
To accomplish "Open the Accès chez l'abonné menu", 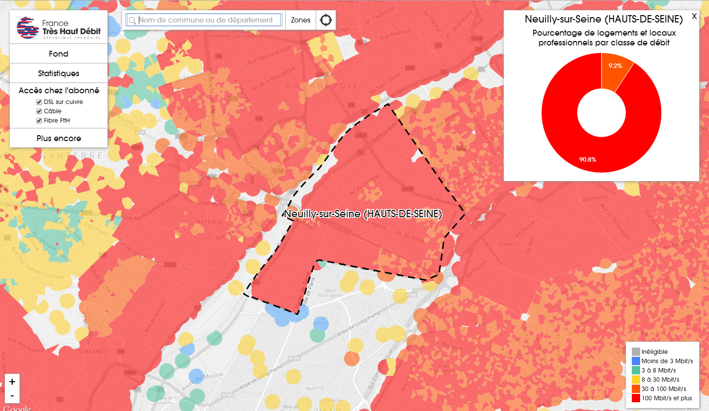I will tap(59, 90).
